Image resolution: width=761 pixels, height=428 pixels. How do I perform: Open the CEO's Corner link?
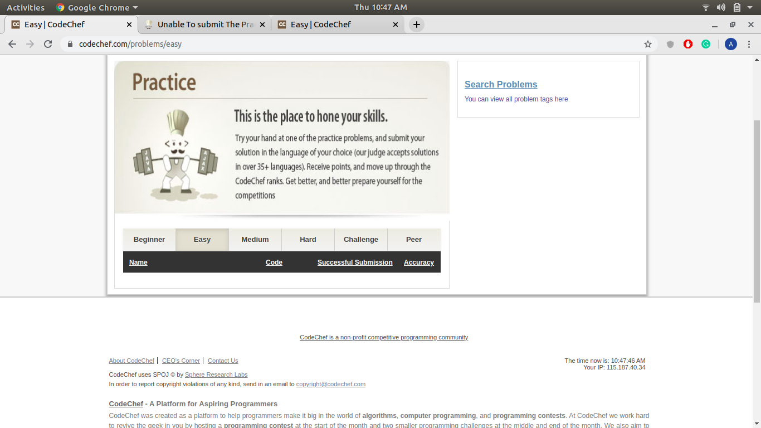(x=181, y=361)
